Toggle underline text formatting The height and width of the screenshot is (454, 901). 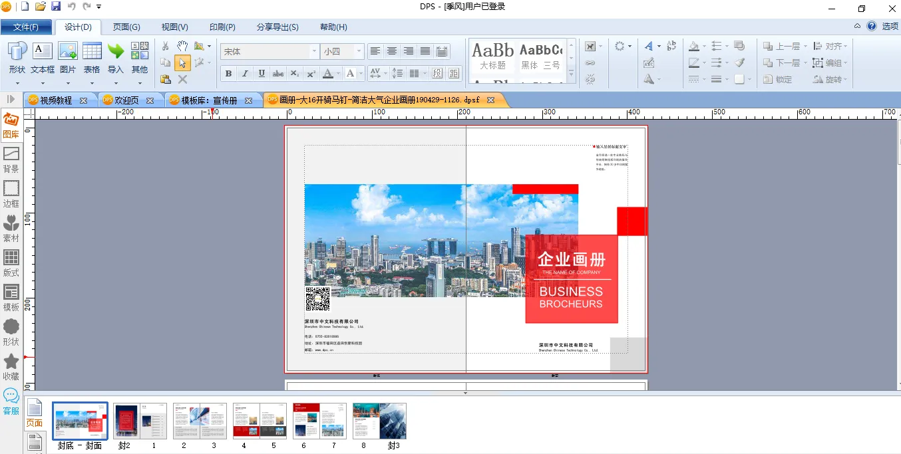click(262, 73)
